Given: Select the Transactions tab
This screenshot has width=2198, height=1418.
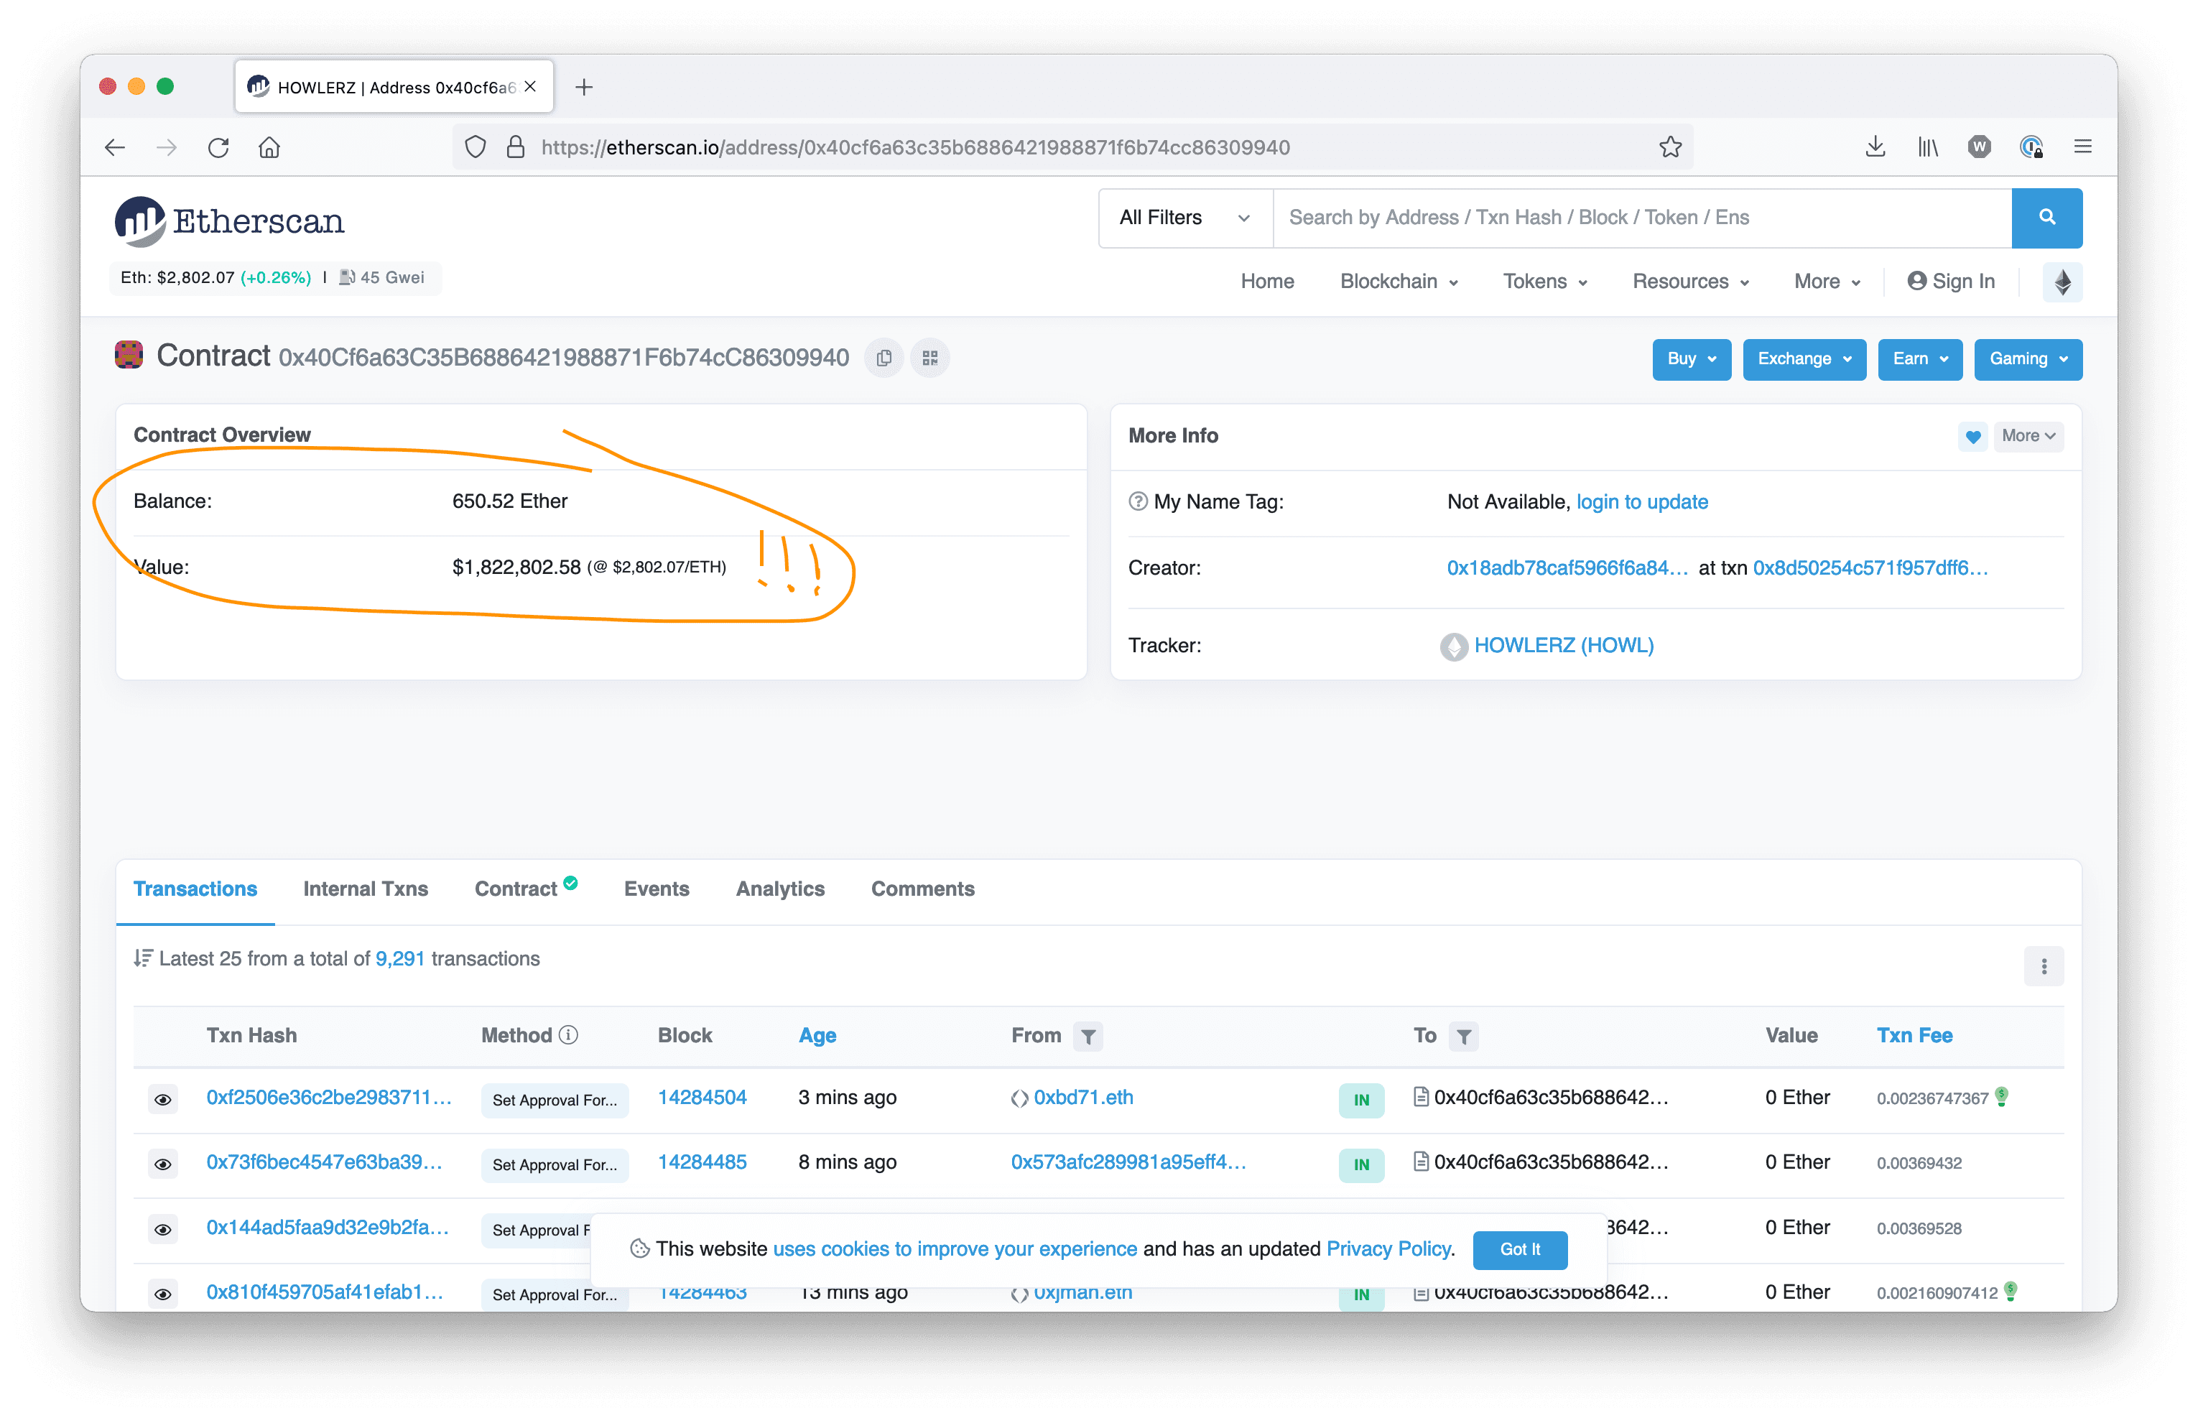Looking at the screenshot, I should click(x=195, y=889).
